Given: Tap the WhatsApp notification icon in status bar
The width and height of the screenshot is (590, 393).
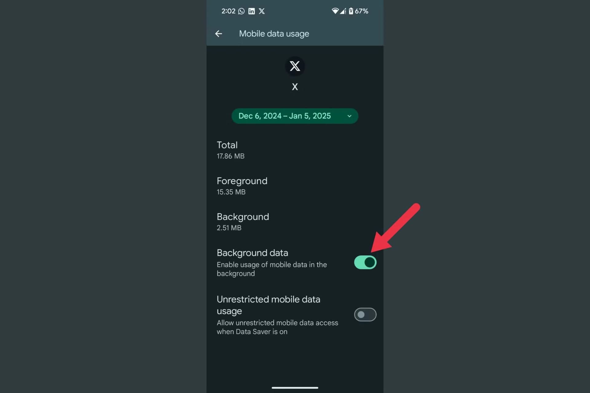Looking at the screenshot, I should (242, 11).
